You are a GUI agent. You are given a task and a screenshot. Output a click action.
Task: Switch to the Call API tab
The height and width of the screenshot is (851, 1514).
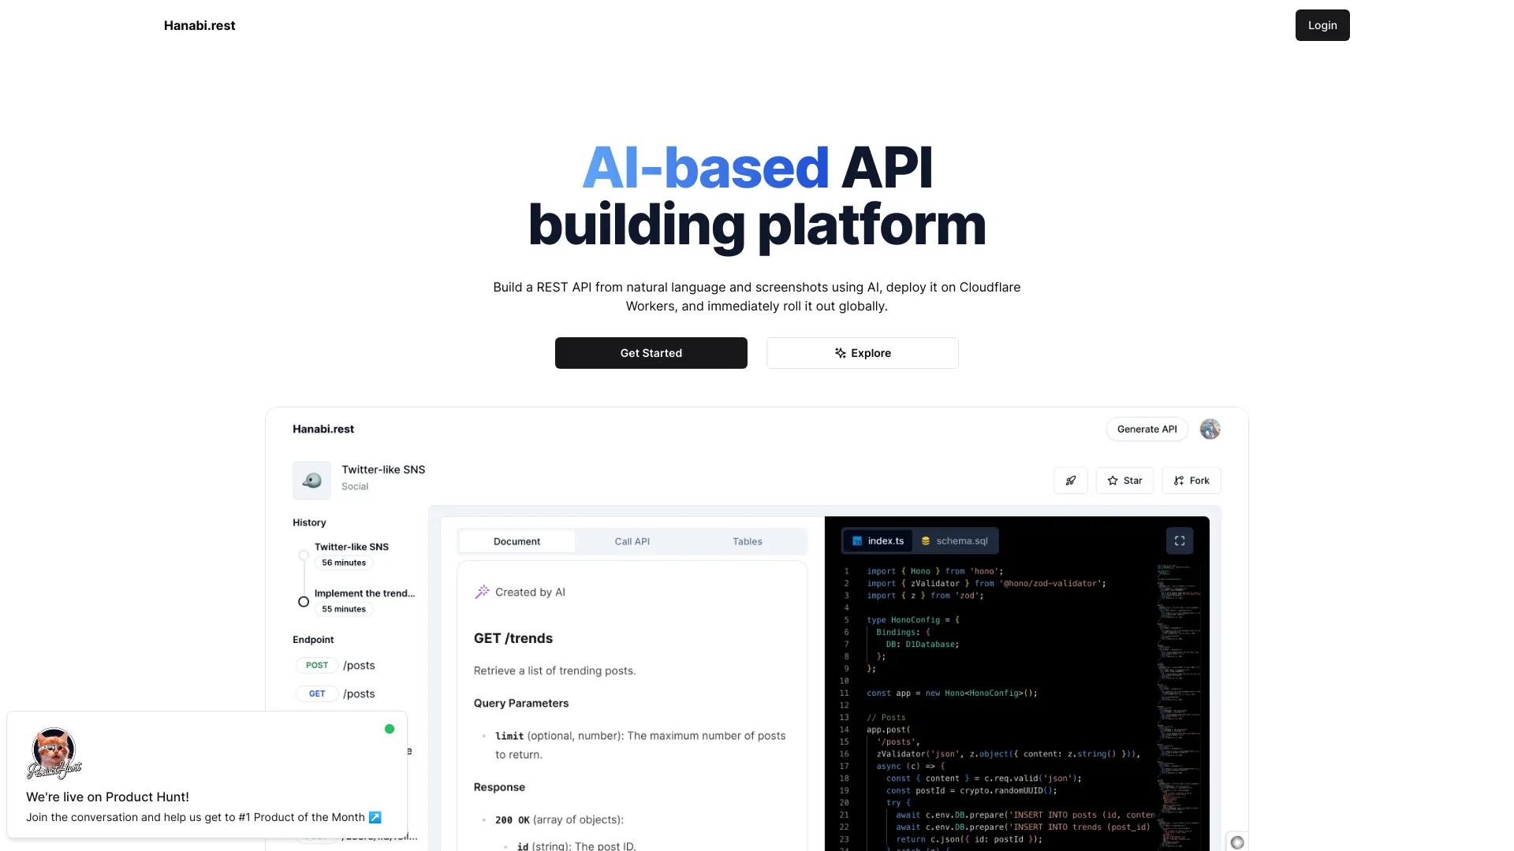click(x=632, y=541)
